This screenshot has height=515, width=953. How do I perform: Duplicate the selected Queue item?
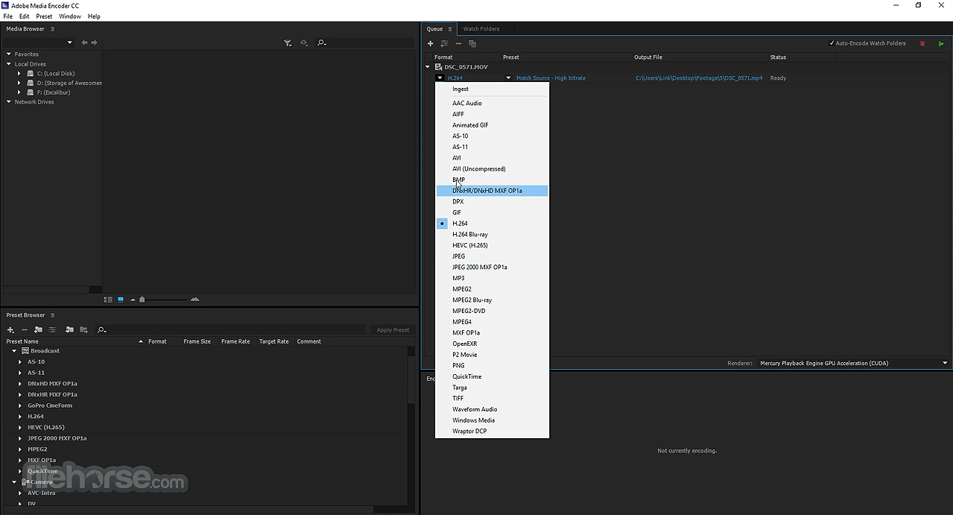click(472, 43)
